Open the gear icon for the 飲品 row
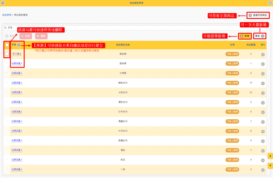Image resolution: width=273 pixels, height=178 pixels. [263, 160]
